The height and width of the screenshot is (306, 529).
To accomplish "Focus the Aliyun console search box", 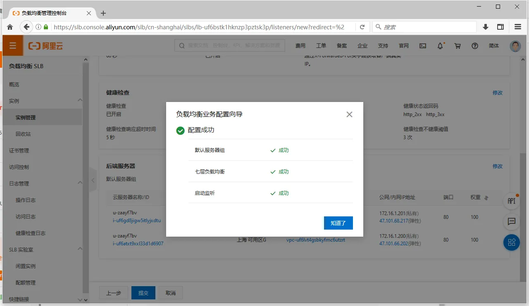I will 230,45.
